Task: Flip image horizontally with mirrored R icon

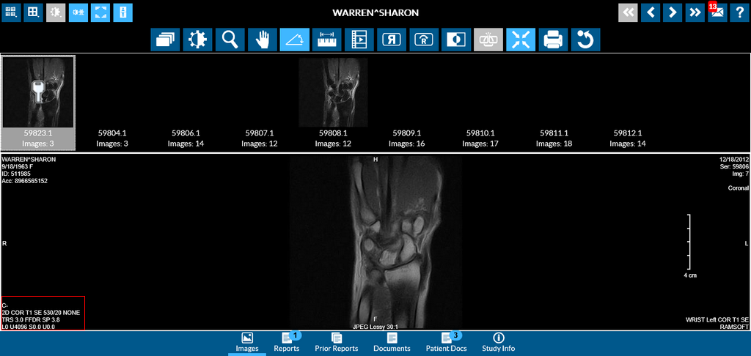Action: tap(391, 40)
